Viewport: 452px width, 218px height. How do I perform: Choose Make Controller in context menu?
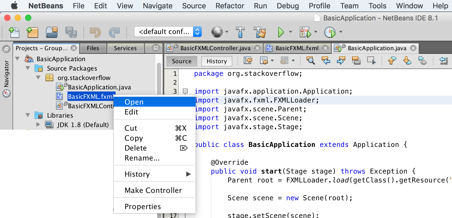pos(155,190)
